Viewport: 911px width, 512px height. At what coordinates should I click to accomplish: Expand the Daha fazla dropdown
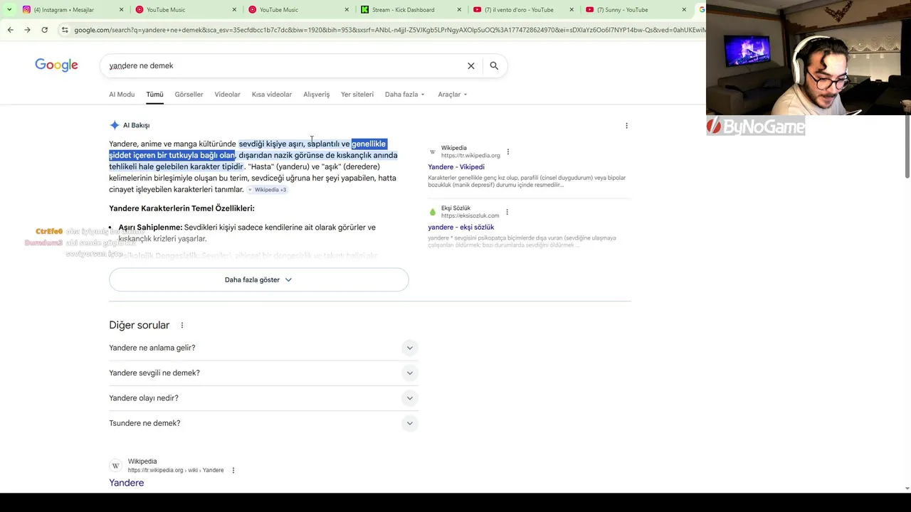point(404,95)
